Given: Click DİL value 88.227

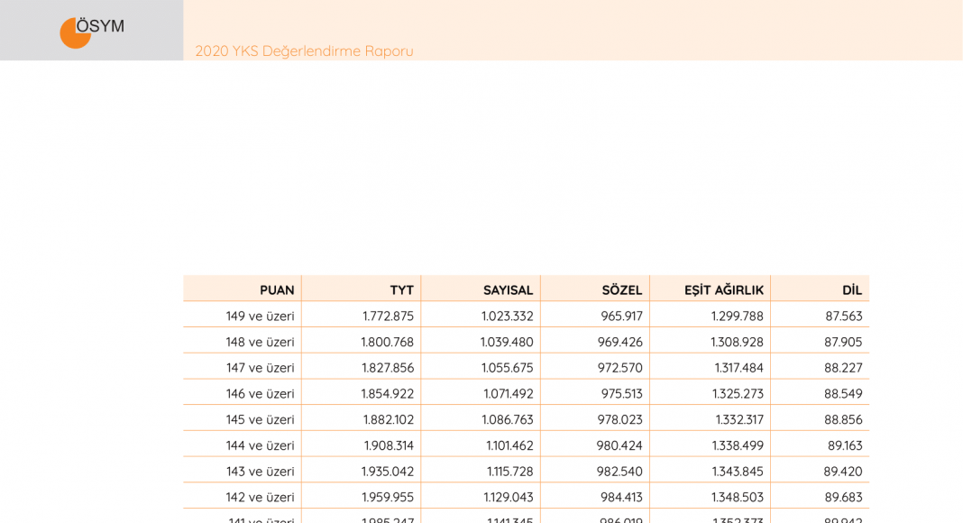Looking at the screenshot, I should [x=843, y=368].
